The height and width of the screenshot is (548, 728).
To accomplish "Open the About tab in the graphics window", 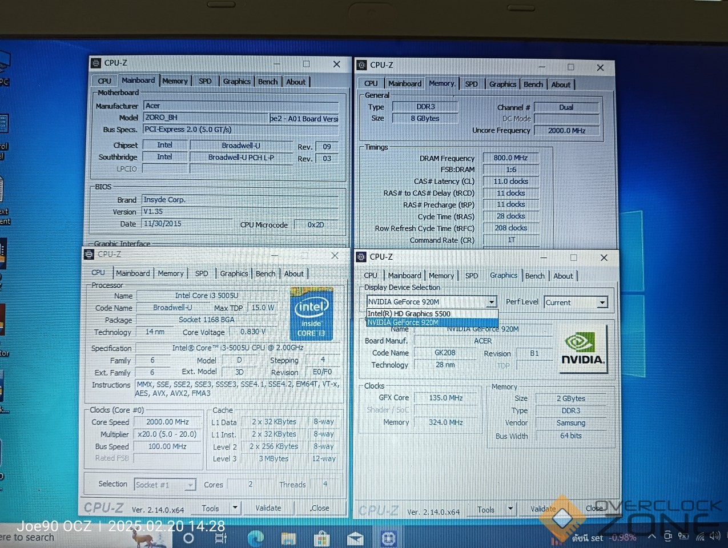I will point(563,276).
